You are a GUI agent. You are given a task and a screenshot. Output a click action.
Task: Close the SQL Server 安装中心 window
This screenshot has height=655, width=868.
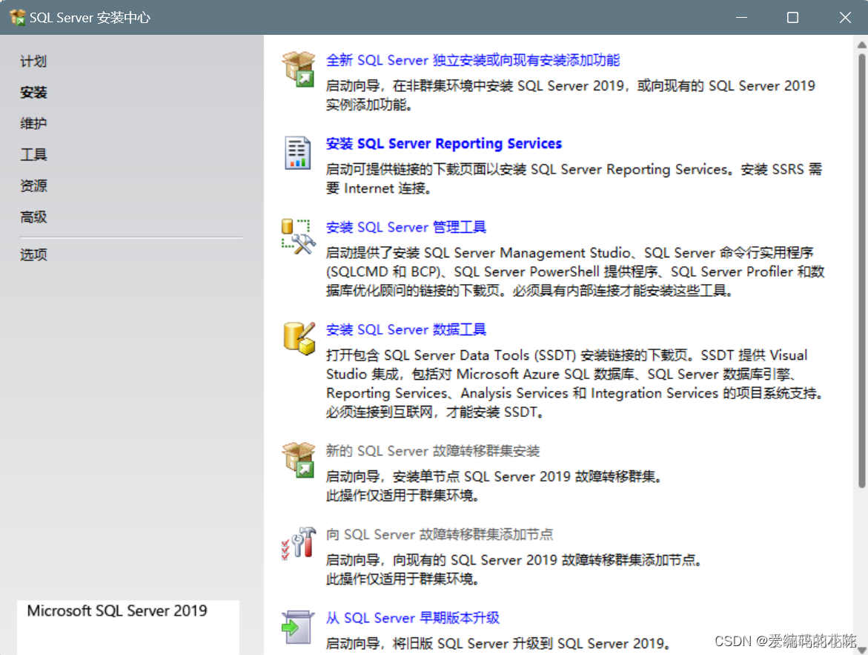[845, 18]
